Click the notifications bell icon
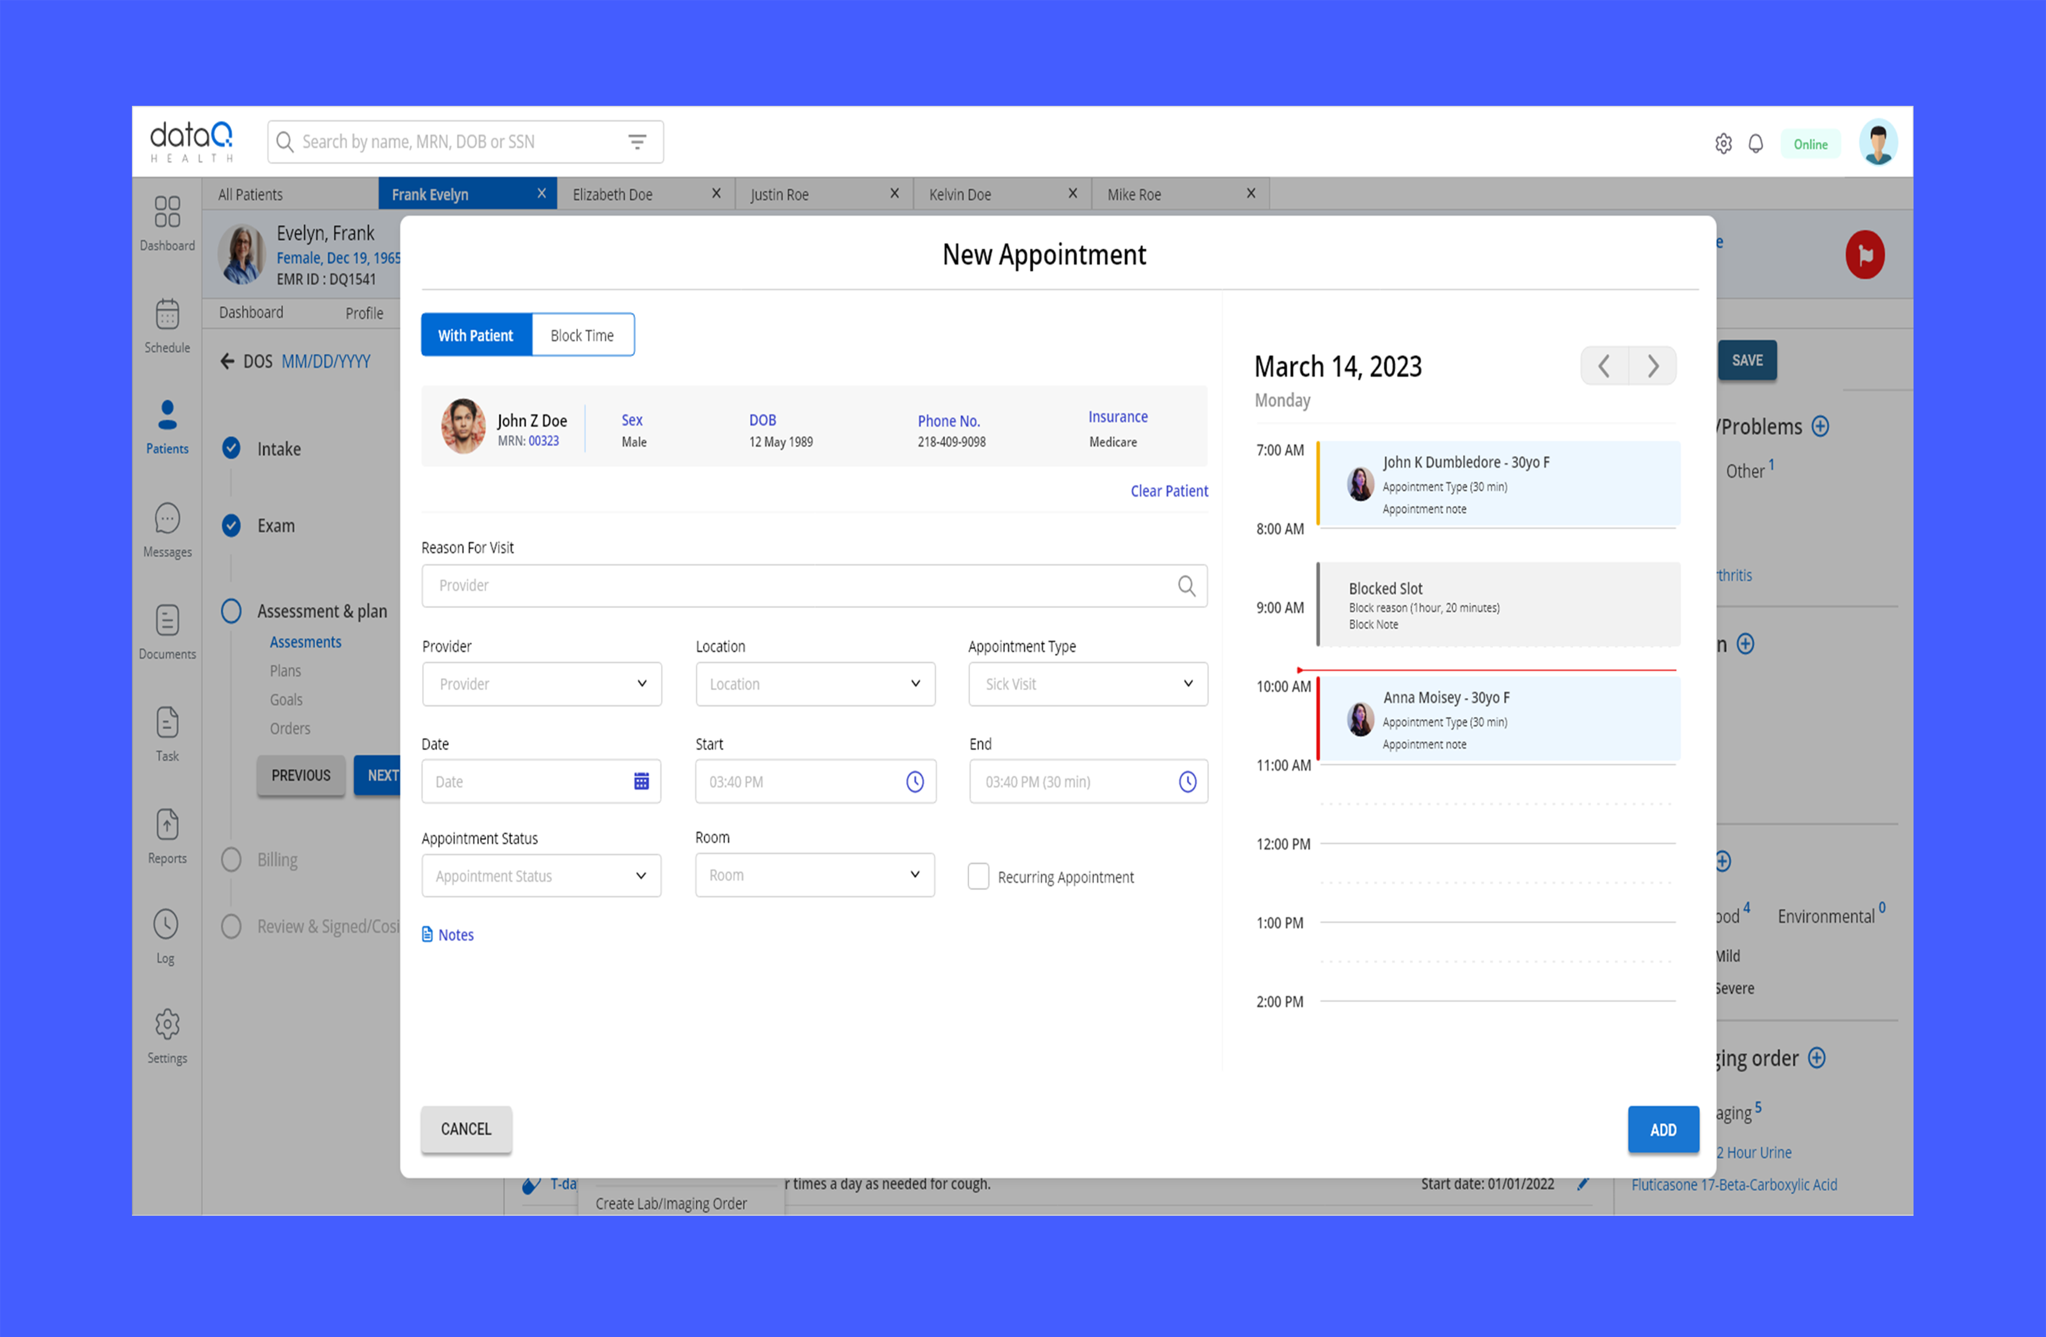Viewport: 2046px width, 1337px height. click(1755, 144)
